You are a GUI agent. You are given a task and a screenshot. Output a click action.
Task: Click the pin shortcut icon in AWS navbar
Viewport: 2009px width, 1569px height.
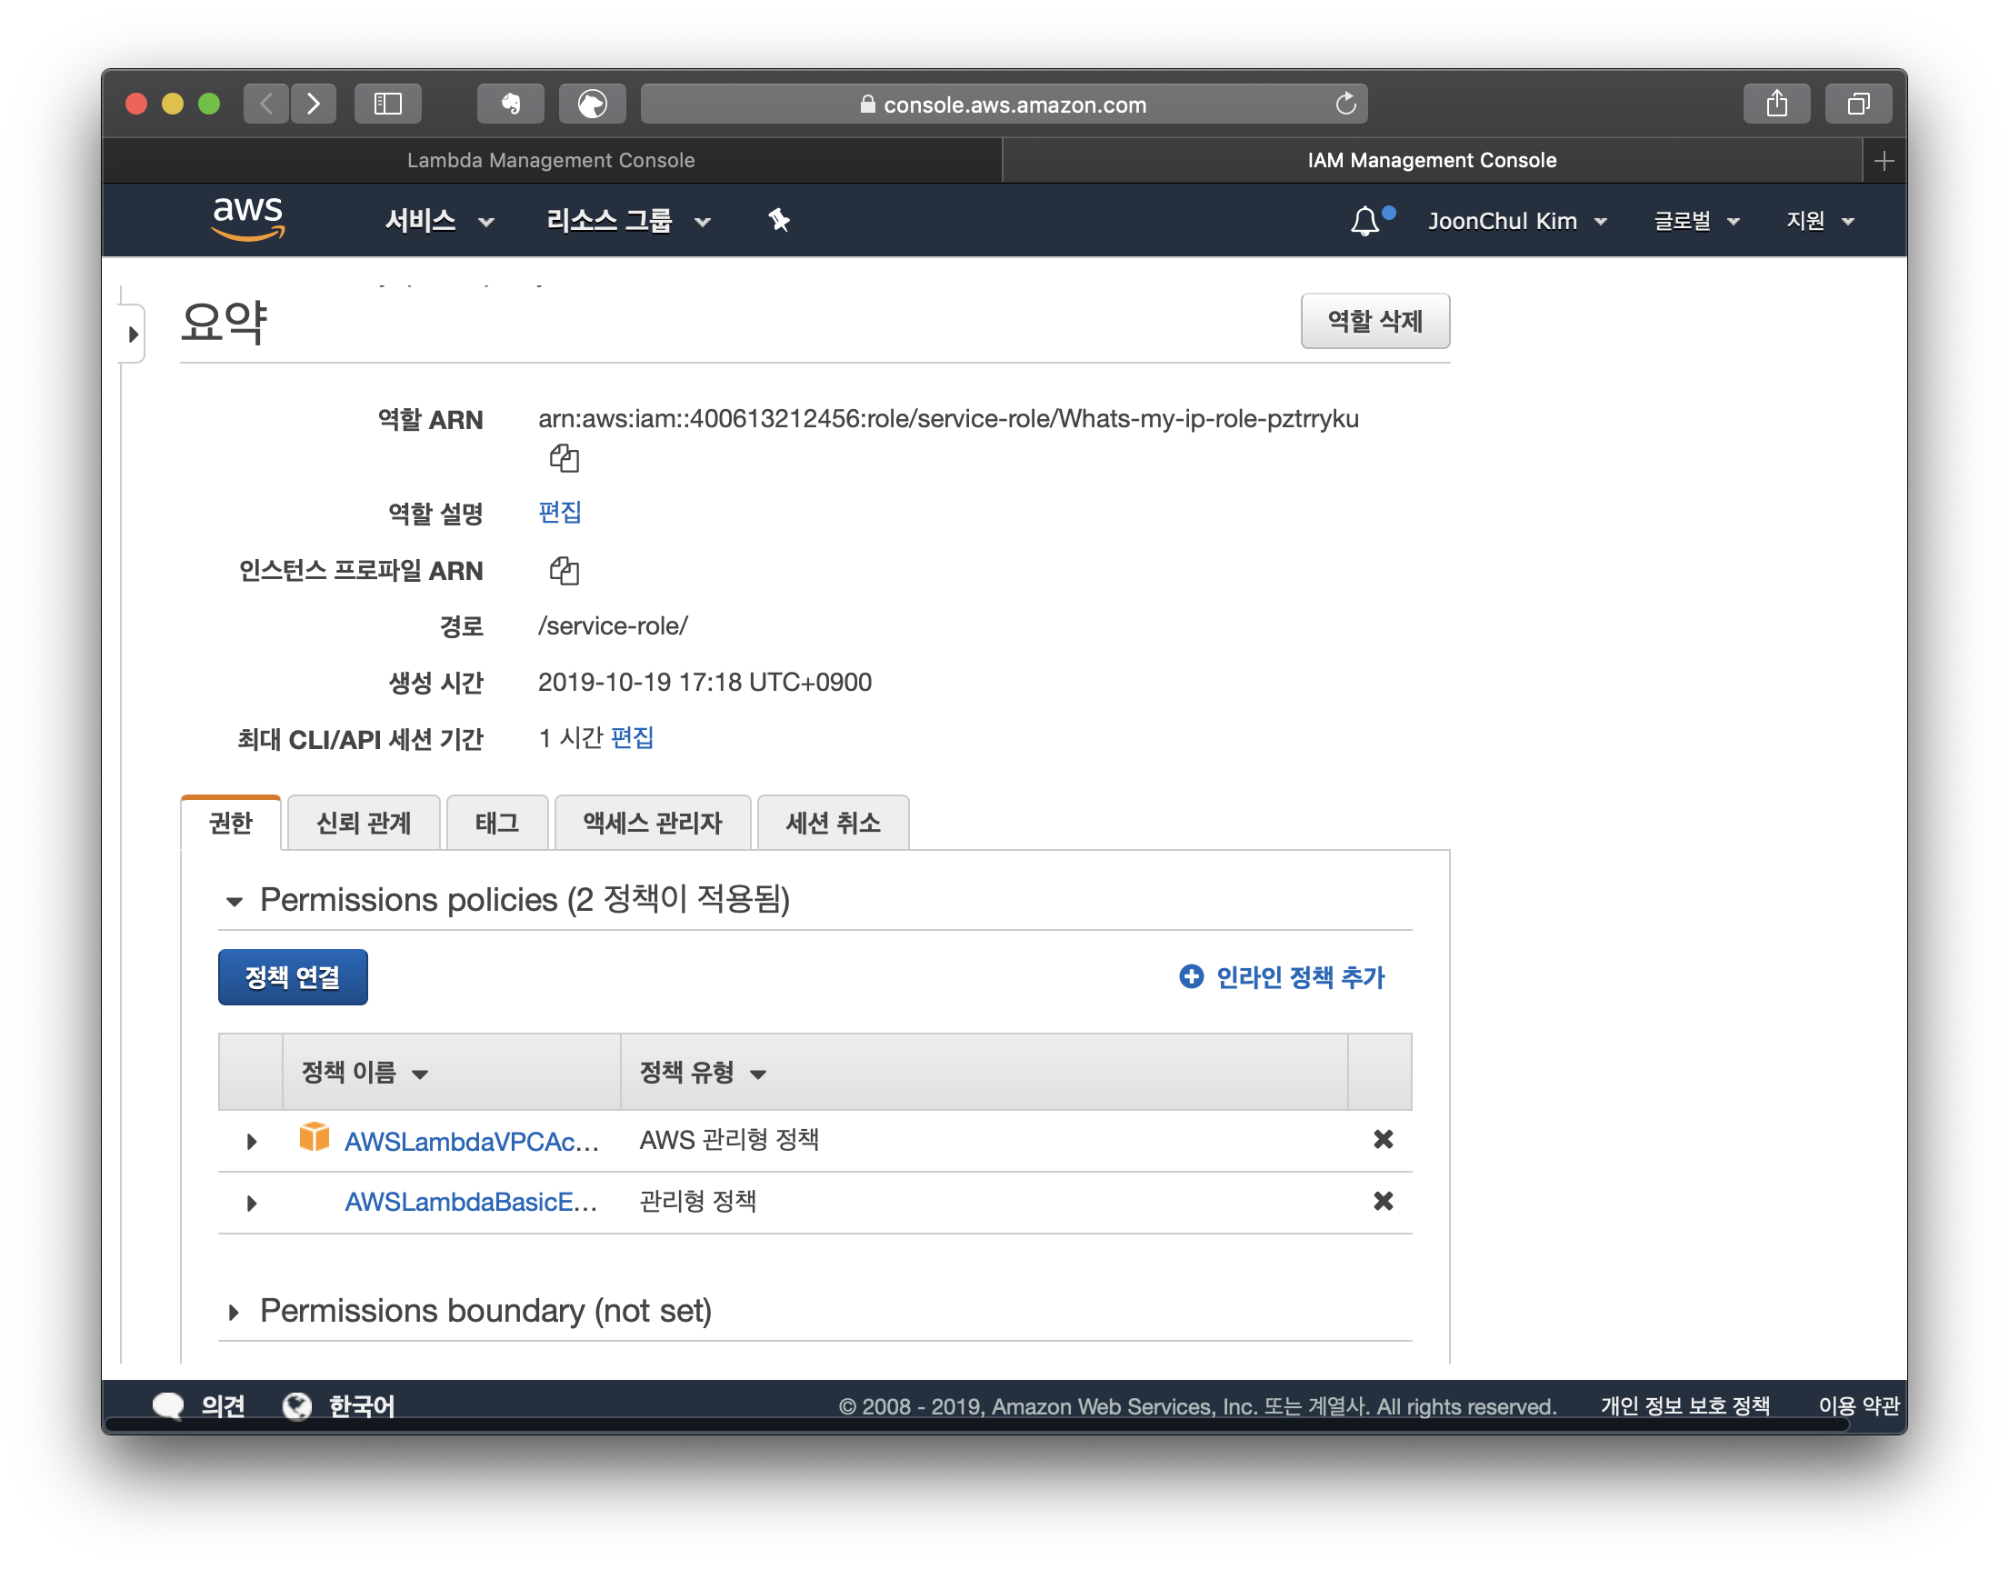pyautogui.click(x=779, y=221)
